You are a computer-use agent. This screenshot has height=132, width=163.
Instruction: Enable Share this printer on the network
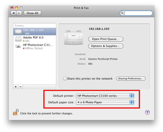65,78
